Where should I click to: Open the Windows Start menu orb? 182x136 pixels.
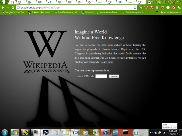[x=5, y=133]
